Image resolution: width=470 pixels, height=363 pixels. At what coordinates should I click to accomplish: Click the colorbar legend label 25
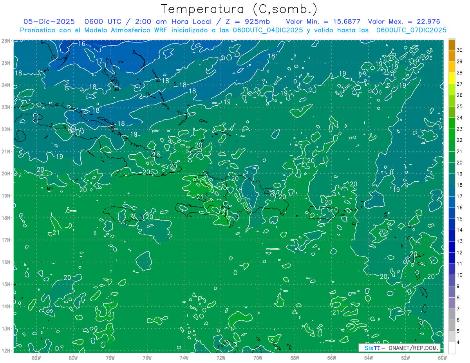tap(460, 107)
